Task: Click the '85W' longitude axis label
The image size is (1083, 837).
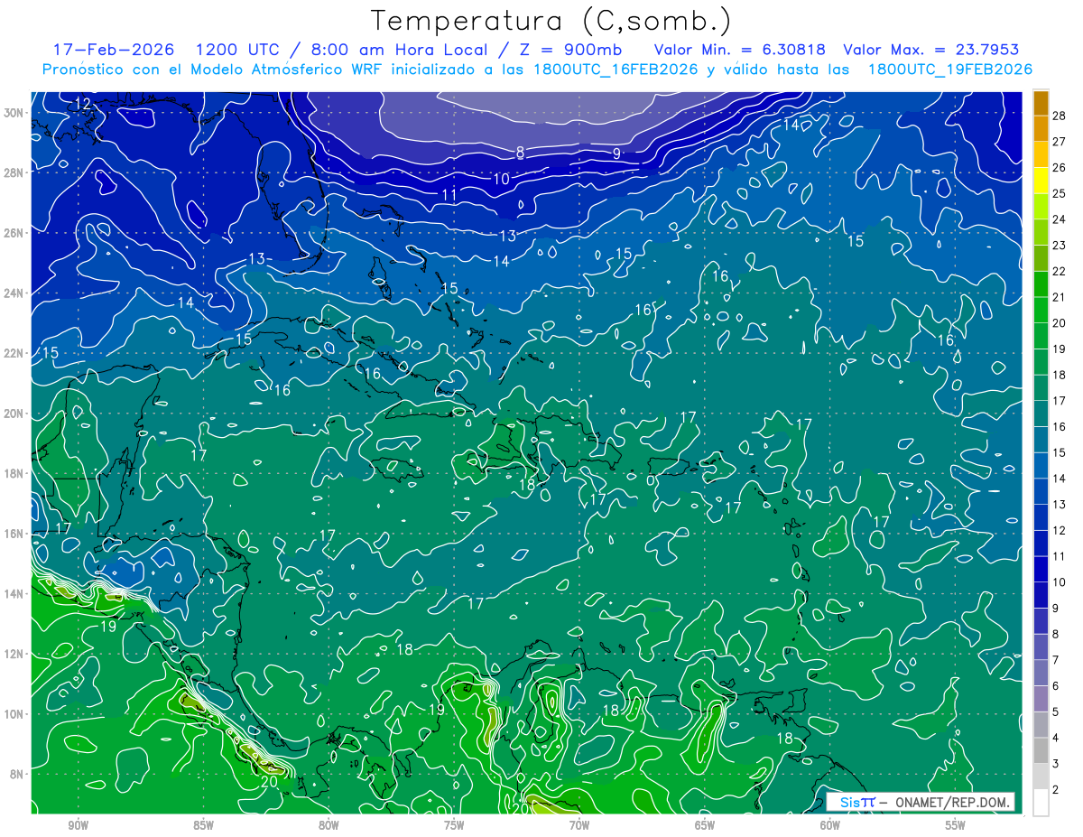Action: pos(204,825)
